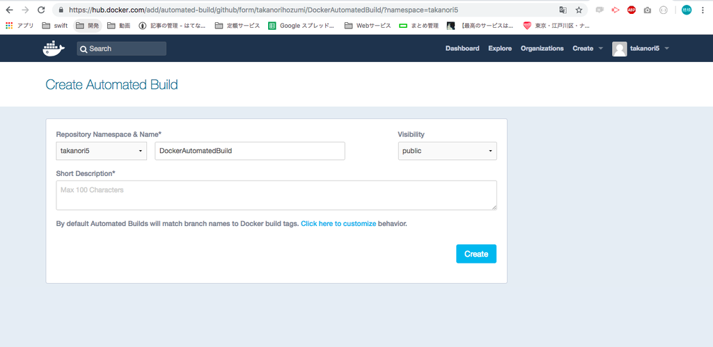Viewport: 713px width, 347px height.
Task: Expand the takanori5 account dropdown
Action: [650, 48]
